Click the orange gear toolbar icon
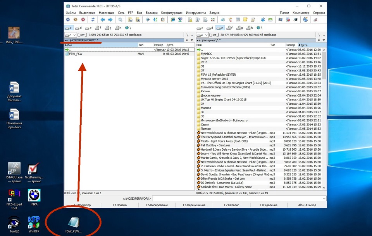This screenshot has width=372, height=236. [x=76, y=20]
